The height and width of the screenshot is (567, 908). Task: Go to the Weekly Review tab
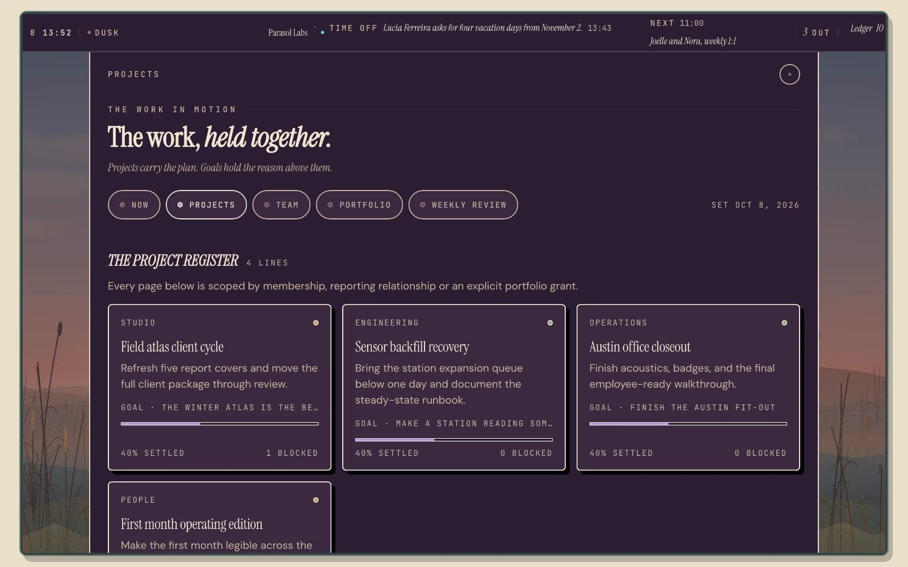click(x=463, y=205)
